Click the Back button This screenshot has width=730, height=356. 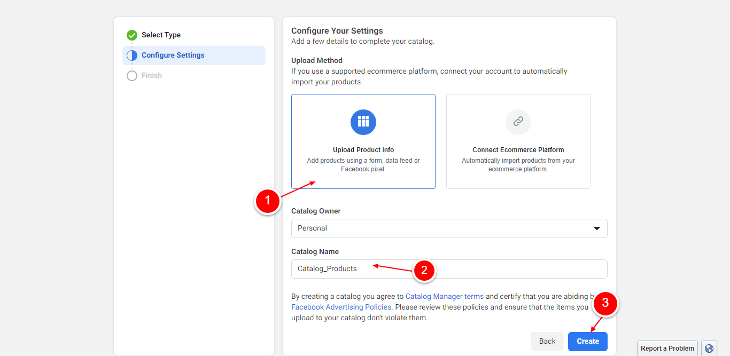click(547, 342)
